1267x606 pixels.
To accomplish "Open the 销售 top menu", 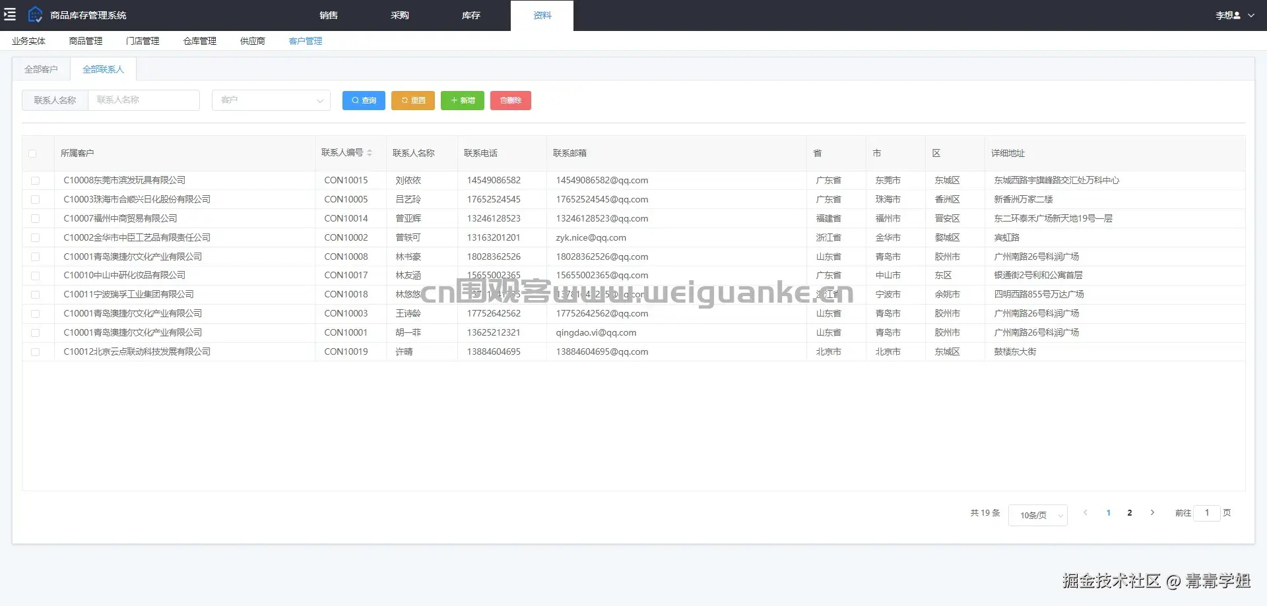I will 329,15.
